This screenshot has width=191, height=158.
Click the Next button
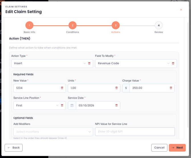pyautogui.click(x=177, y=147)
